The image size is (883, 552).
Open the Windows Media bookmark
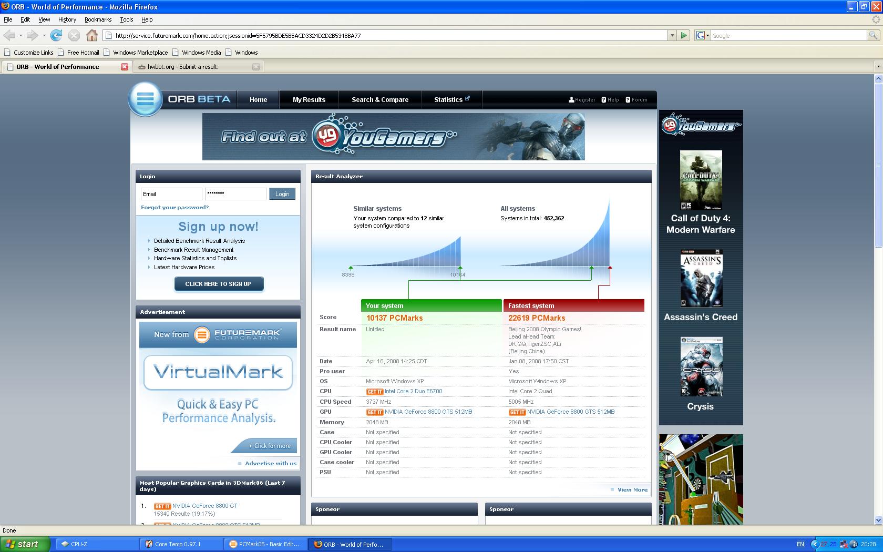[197, 53]
